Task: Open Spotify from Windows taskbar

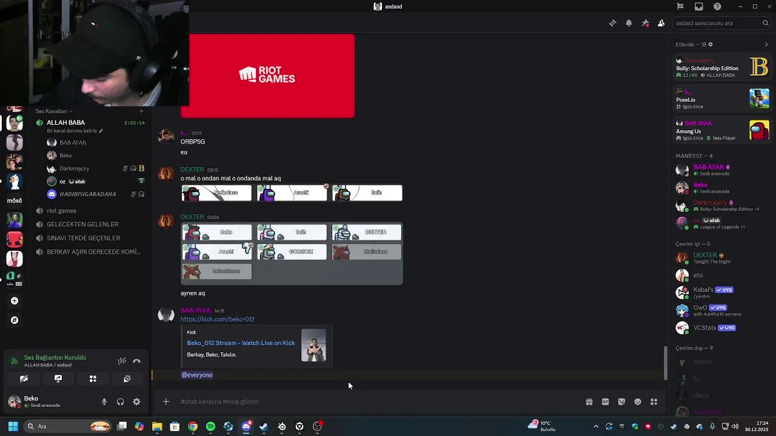Action: [x=210, y=426]
